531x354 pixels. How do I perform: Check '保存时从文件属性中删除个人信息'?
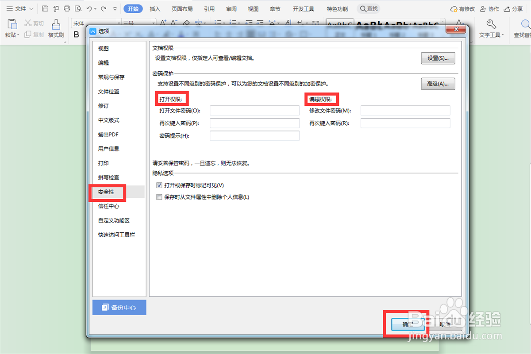click(x=159, y=197)
